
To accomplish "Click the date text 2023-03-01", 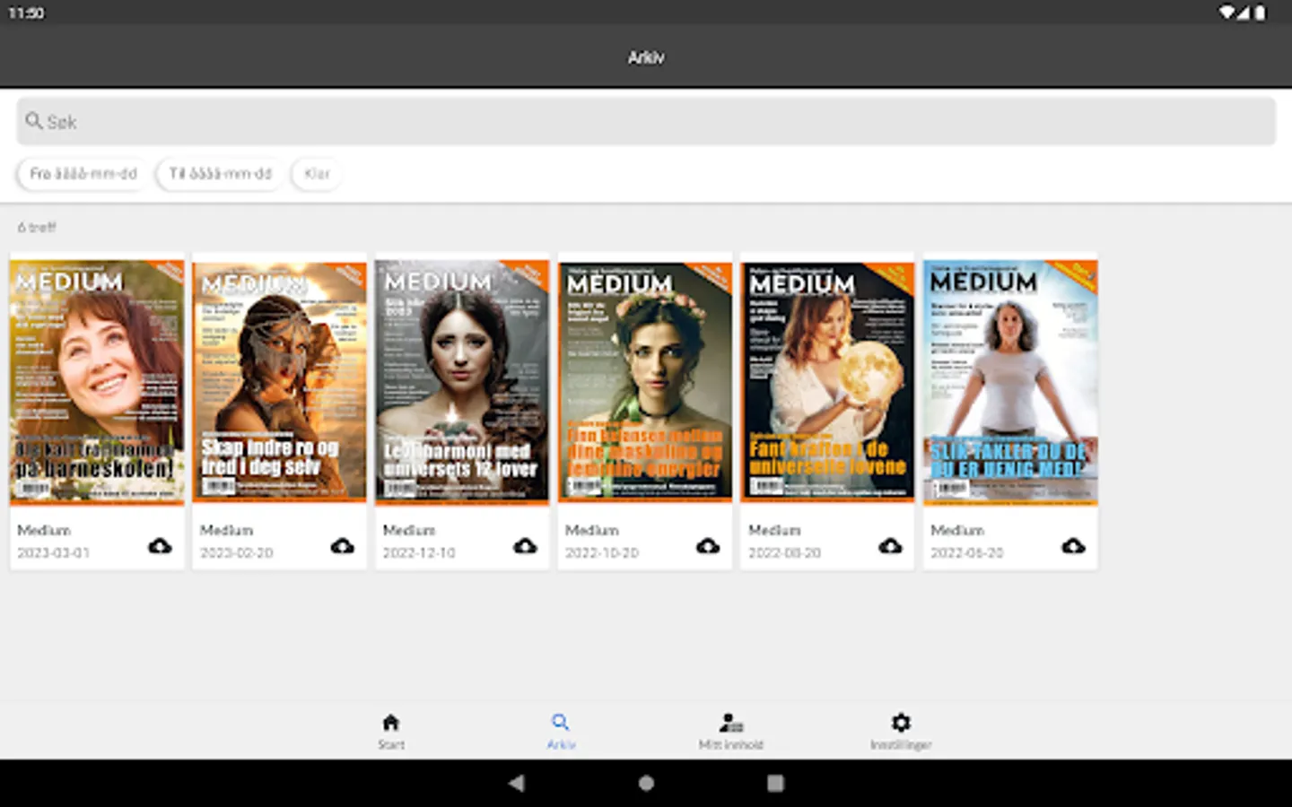I will (54, 553).
